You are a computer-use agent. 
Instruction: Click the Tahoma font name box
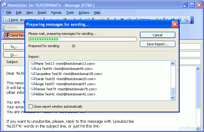click(14, 28)
